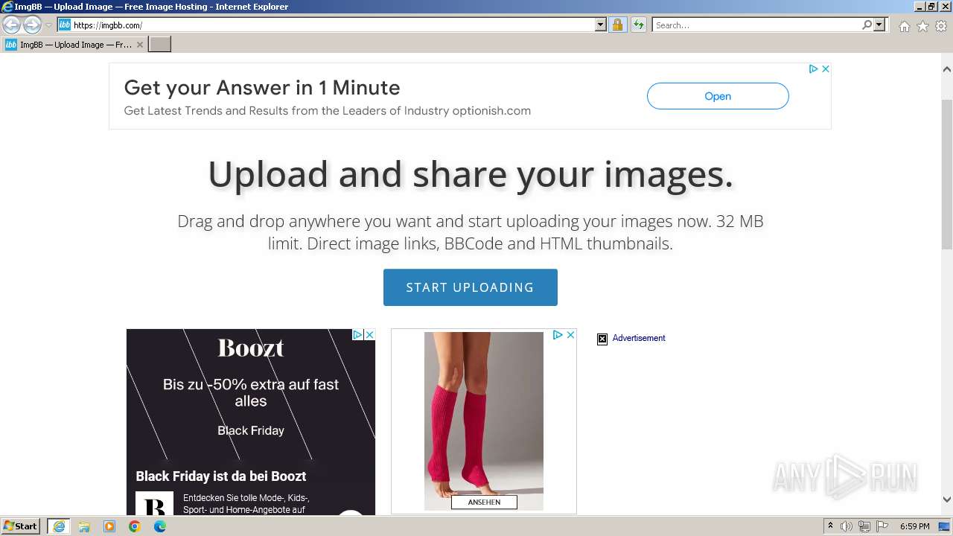Viewport: 953px width, 536px height.
Task: Click the AdChoices icon on Boozt ad
Action: coord(357,335)
